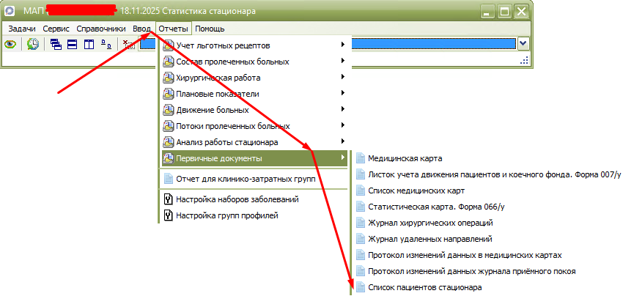Click the tile windows horizontally icon

pos(72,45)
